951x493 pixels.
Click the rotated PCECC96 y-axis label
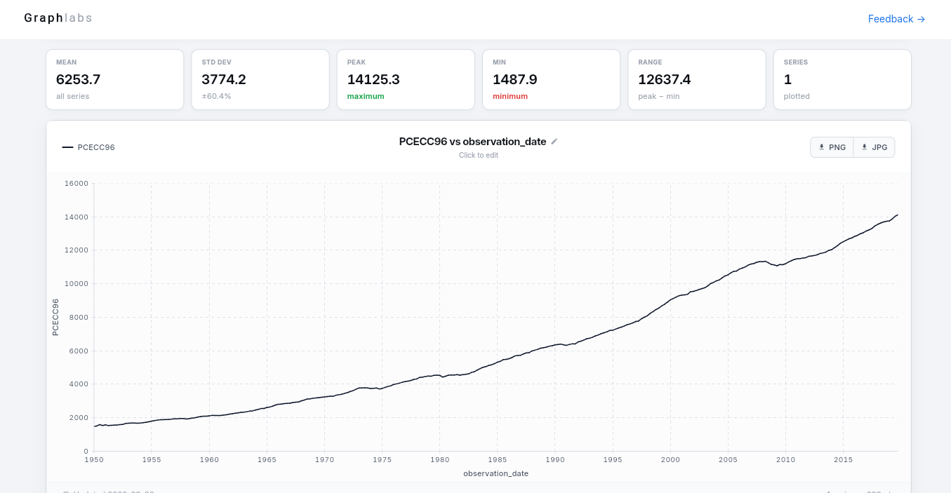pyautogui.click(x=55, y=317)
